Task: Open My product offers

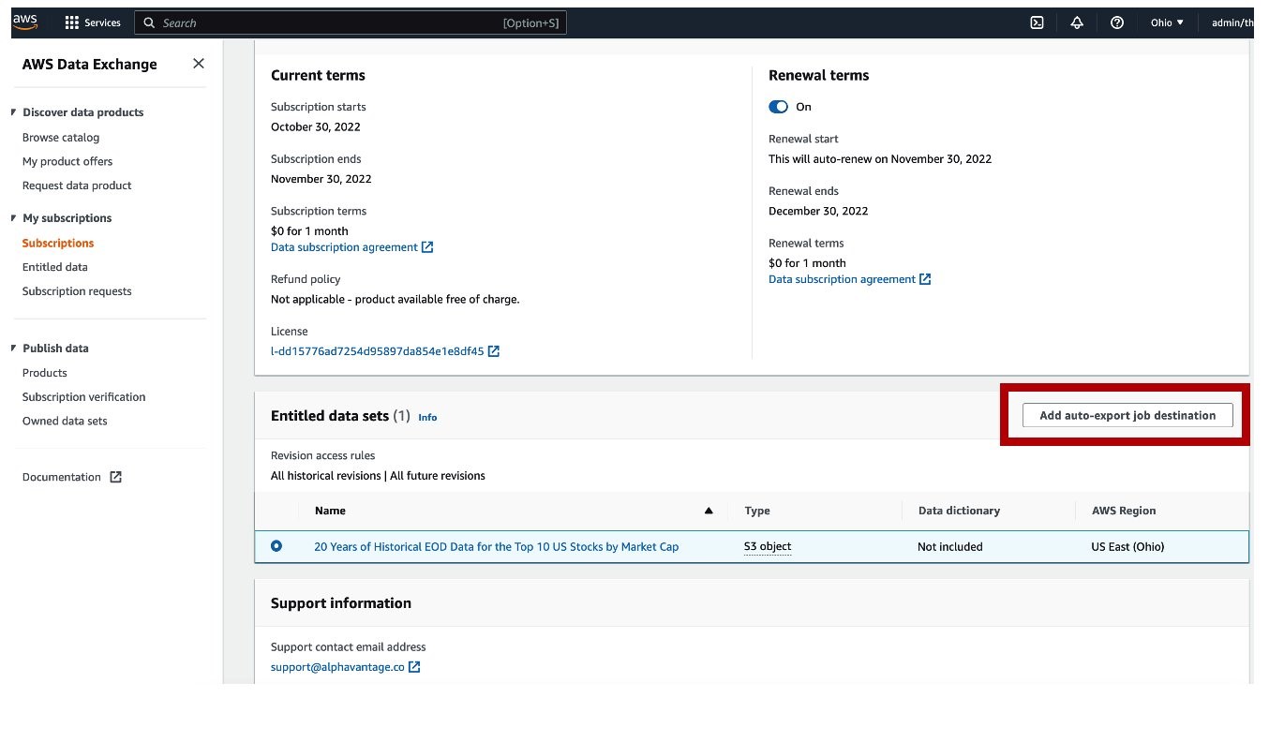Action: (x=67, y=161)
